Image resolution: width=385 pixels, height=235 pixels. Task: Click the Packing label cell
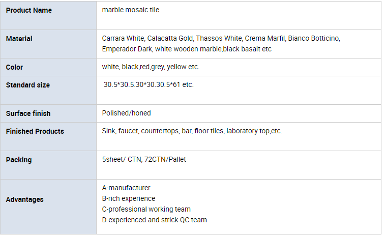coord(48,165)
